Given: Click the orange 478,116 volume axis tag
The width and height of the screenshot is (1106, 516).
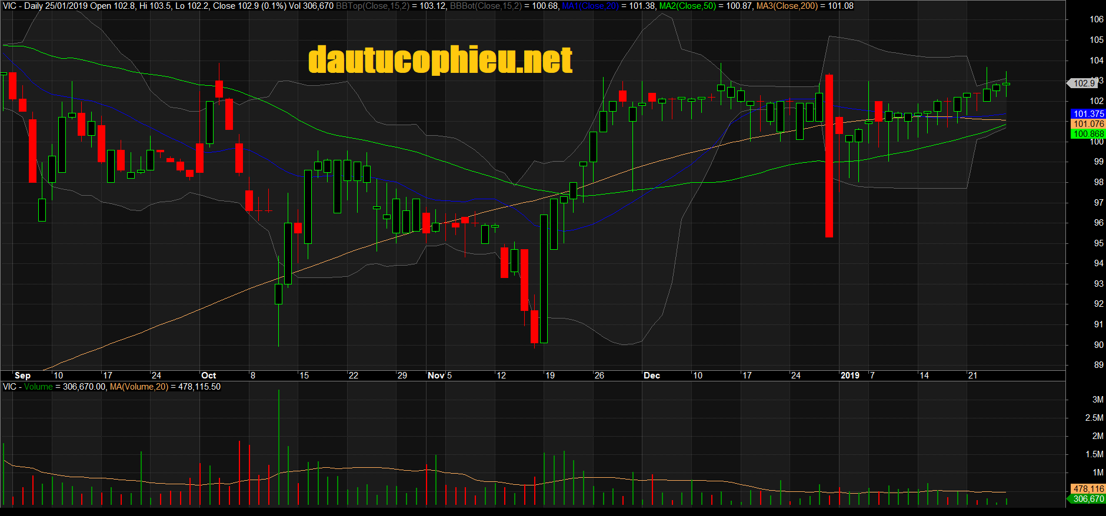Looking at the screenshot, I should coord(1088,489).
